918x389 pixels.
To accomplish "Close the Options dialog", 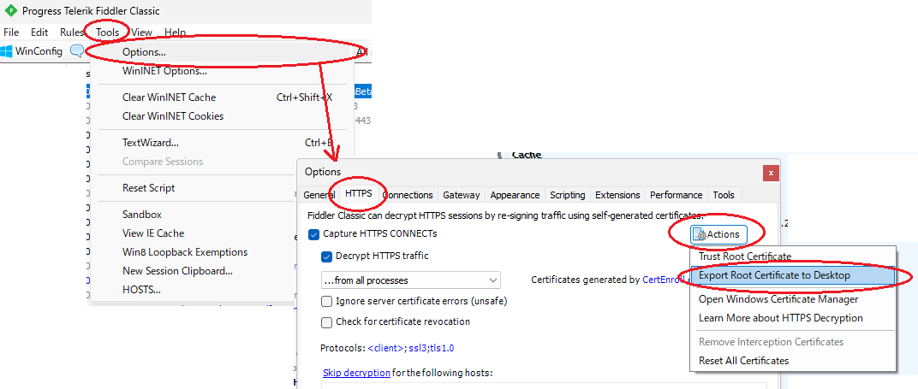I will pyautogui.click(x=771, y=173).
